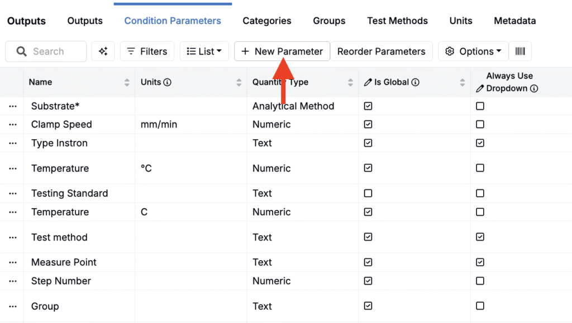Switch to the Test Methods tab
Viewport: 572px width, 323px height.
click(397, 21)
